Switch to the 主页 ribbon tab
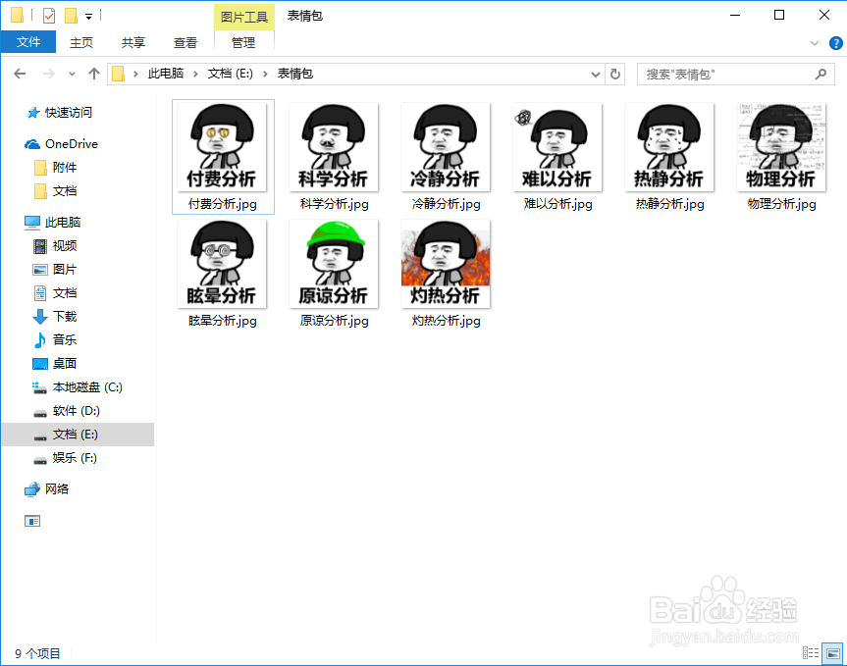Image resolution: width=847 pixels, height=666 pixels. click(81, 42)
